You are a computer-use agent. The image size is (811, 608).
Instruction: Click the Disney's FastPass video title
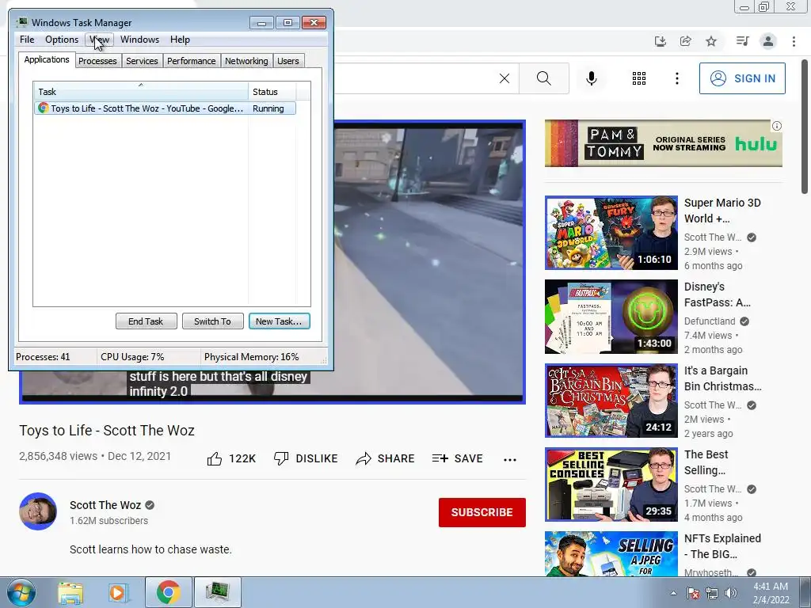(x=718, y=294)
